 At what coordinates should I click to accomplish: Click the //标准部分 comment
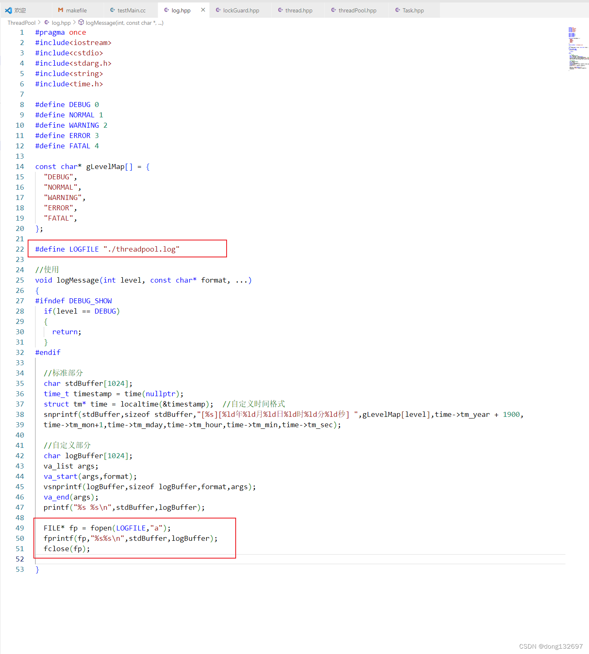click(x=63, y=373)
